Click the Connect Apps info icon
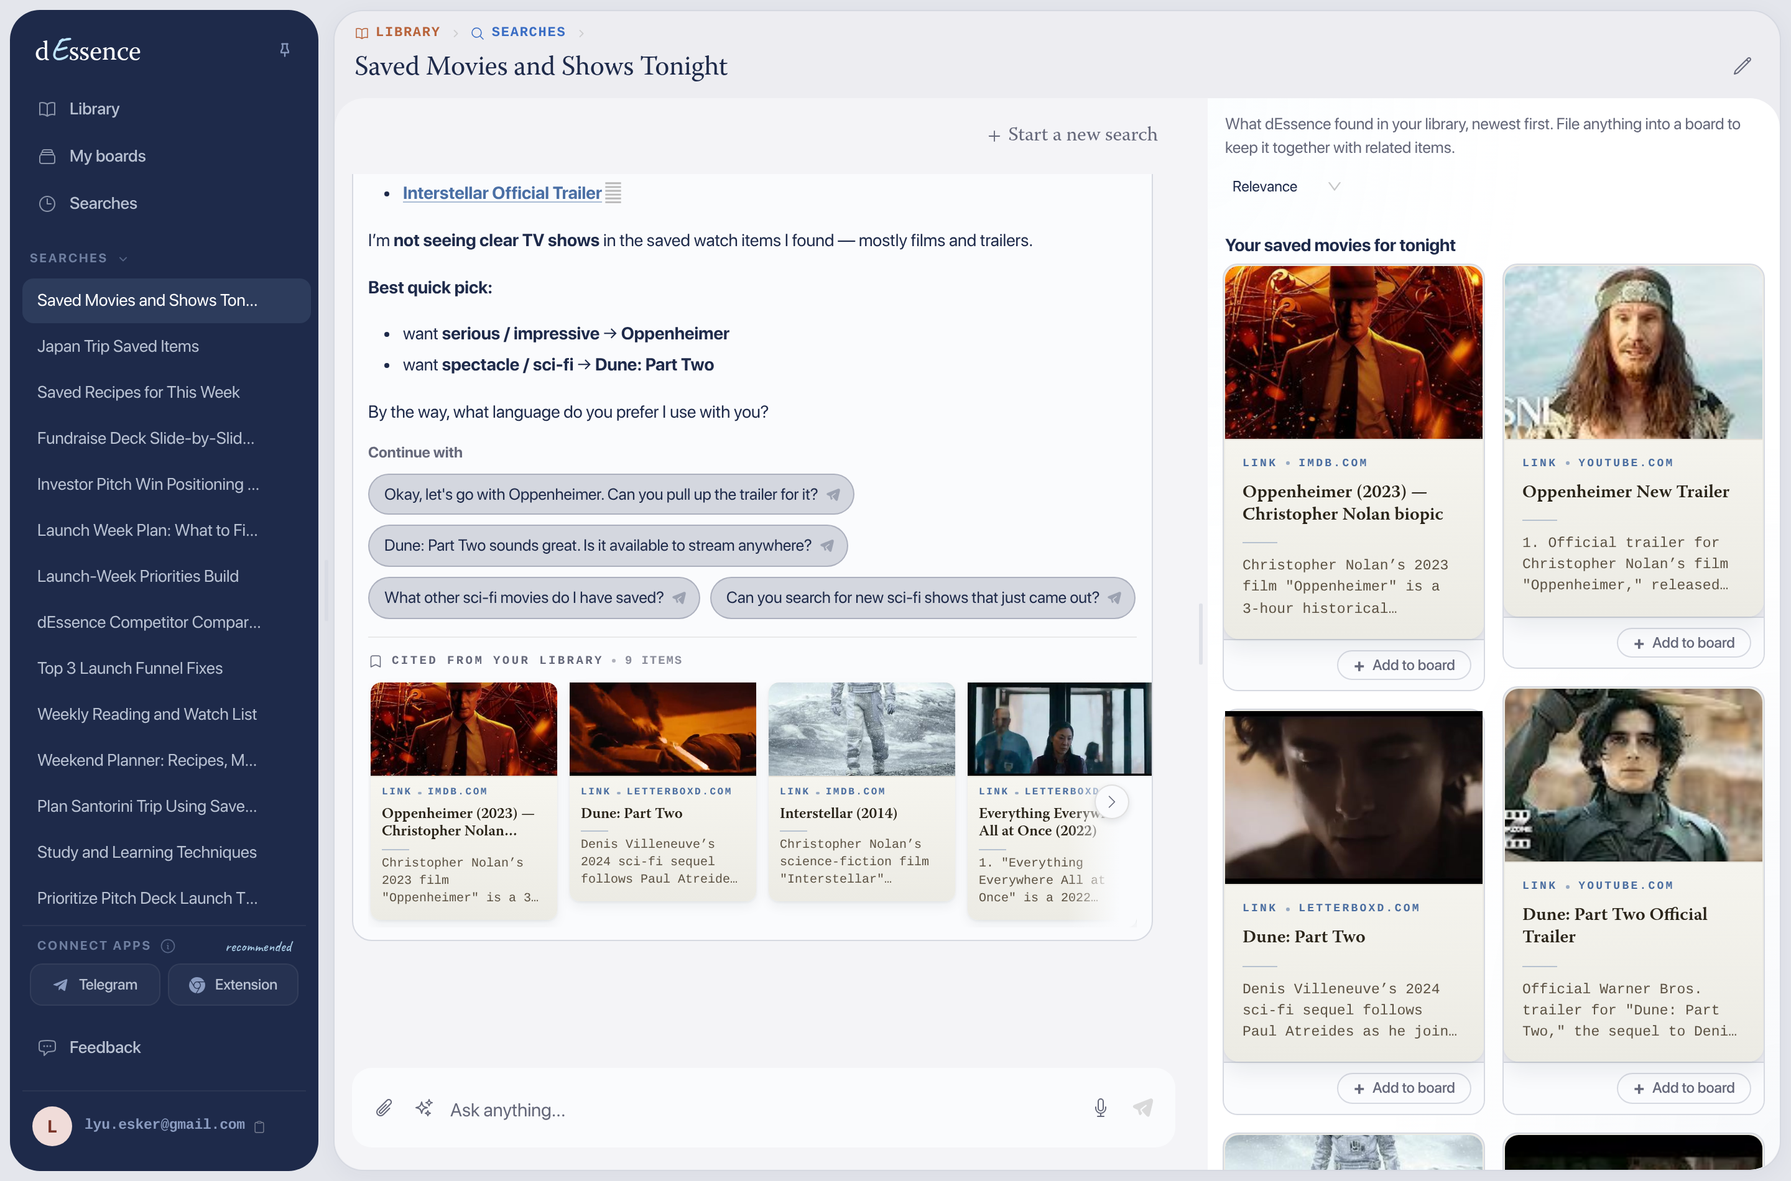The width and height of the screenshot is (1791, 1181). tap(168, 945)
